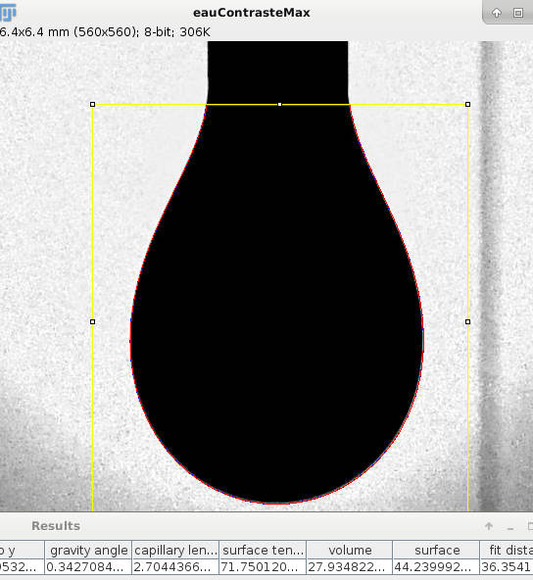The width and height of the screenshot is (533, 580).
Task: Select the surface tension value 71.750120
Action: (x=263, y=566)
